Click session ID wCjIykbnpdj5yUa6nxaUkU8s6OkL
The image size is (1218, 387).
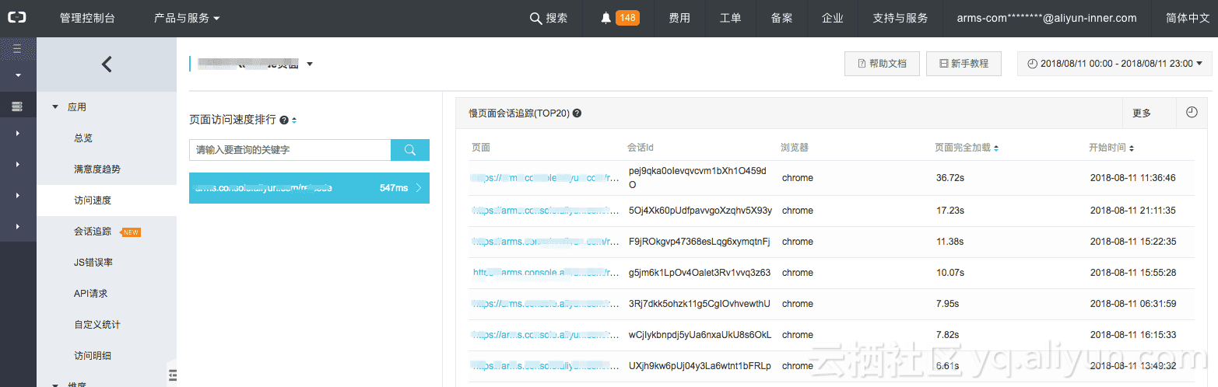coord(700,335)
